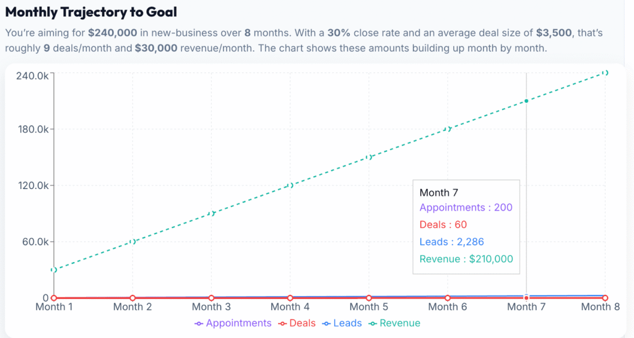Viewport: 634px width, 338px height.
Task: Click the Revenue data point at Month 3
Action: (211, 214)
